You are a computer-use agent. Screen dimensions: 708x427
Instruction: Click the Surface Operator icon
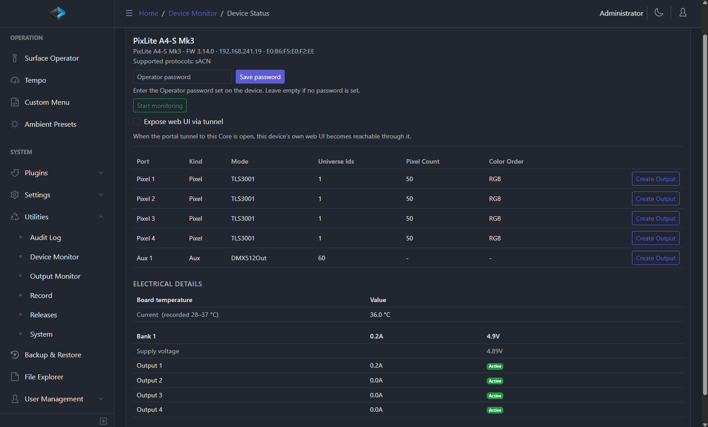[x=15, y=58]
